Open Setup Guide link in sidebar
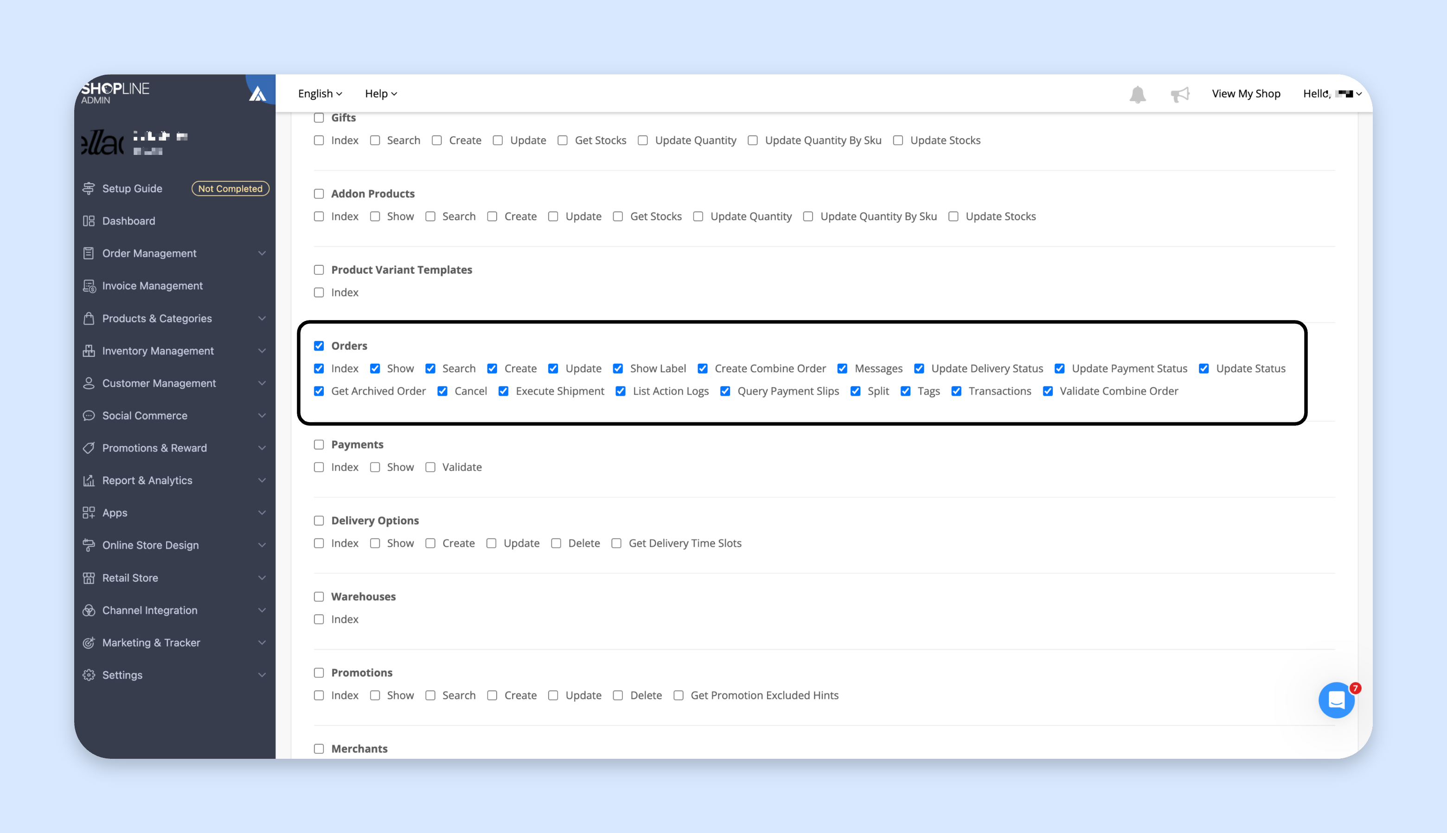The height and width of the screenshot is (833, 1447). click(x=132, y=189)
